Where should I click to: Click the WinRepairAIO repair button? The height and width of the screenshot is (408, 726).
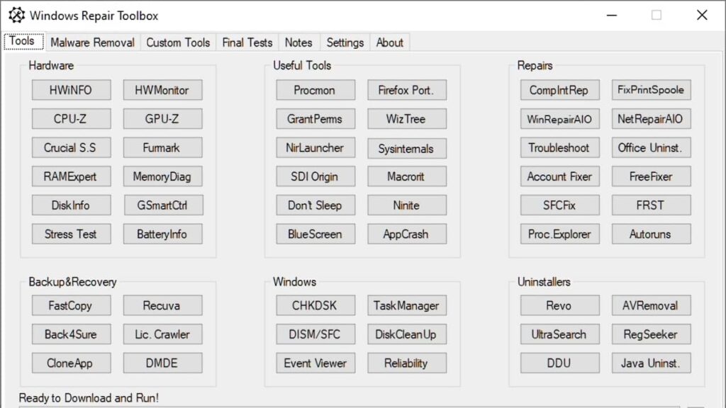(559, 119)
